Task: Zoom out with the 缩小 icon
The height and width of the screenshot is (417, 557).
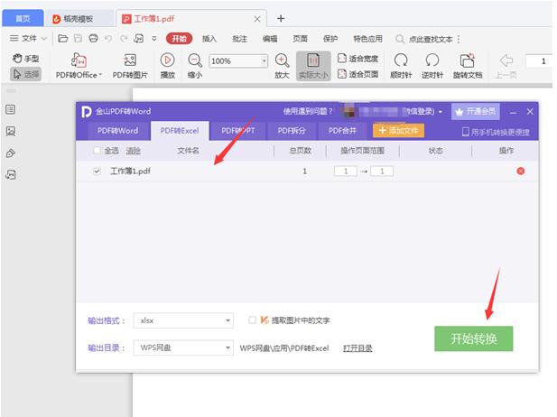Action: (x=195, y=66)
